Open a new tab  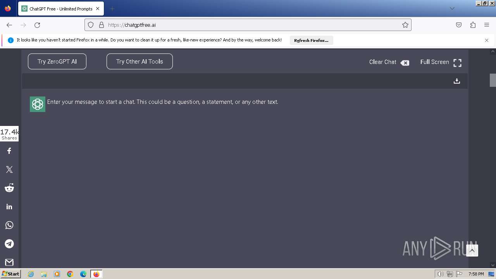(x=112, y=9)
